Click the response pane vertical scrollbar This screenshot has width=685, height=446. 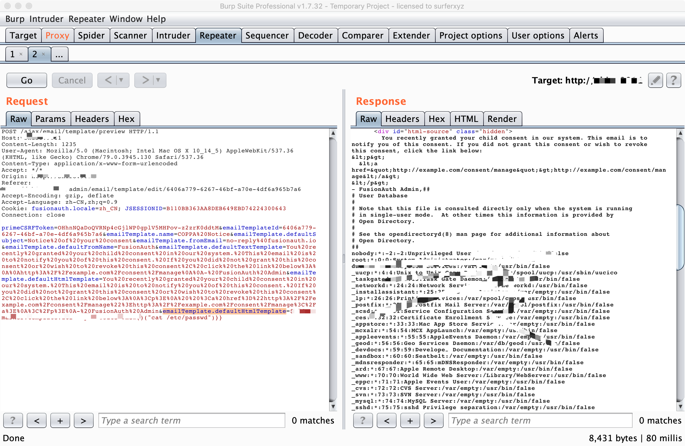(680, 237)
